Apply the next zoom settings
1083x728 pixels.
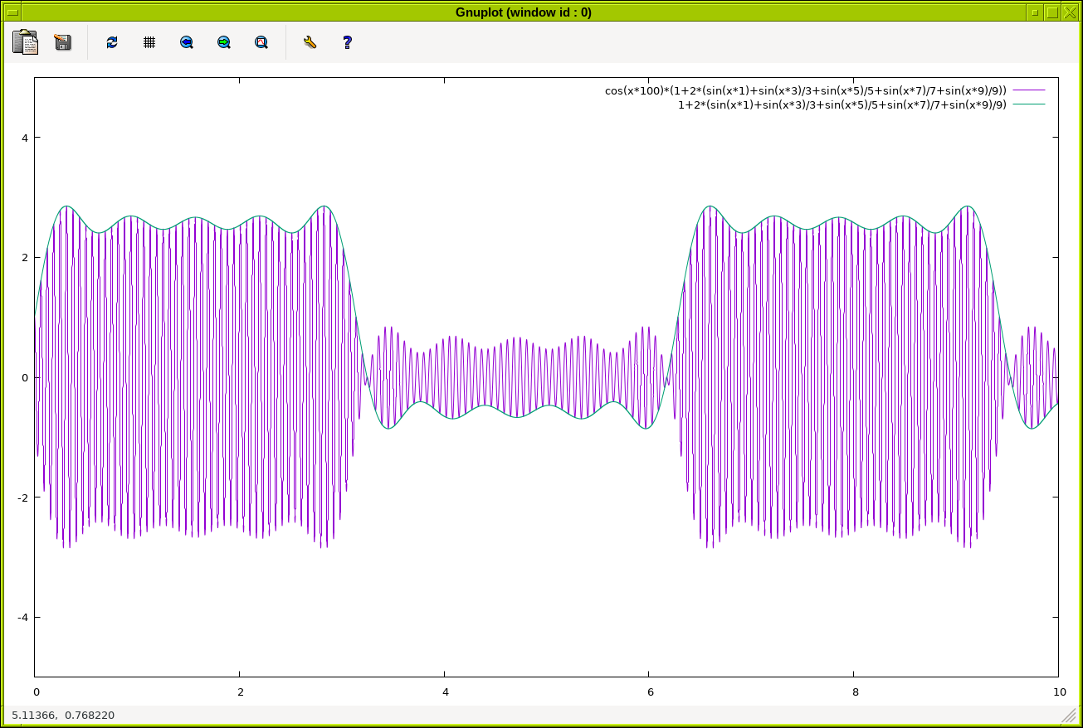224,42
